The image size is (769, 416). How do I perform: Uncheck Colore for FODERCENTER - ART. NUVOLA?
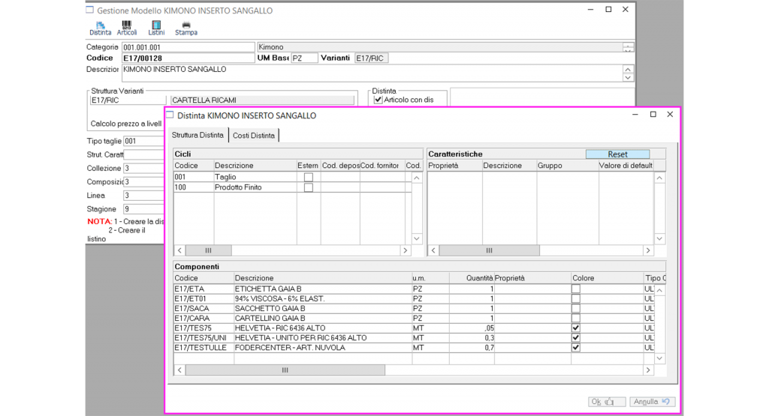[576, 348]
